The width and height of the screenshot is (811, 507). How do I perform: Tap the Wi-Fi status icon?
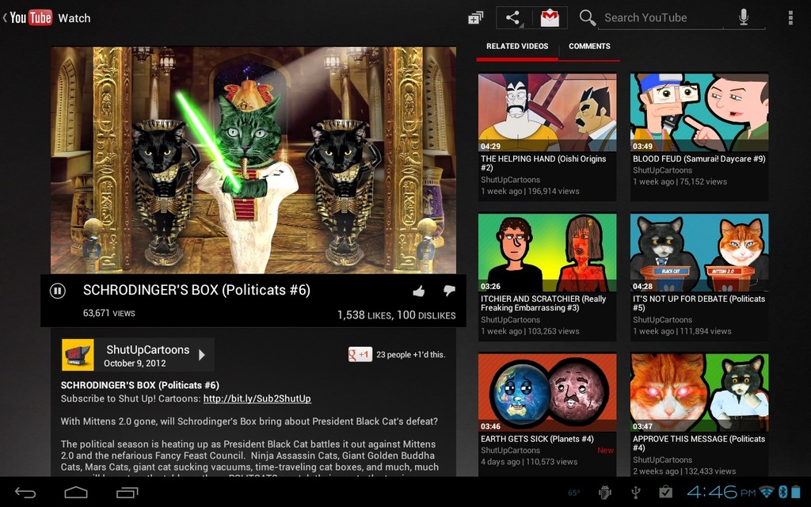[x=767, y=491]
